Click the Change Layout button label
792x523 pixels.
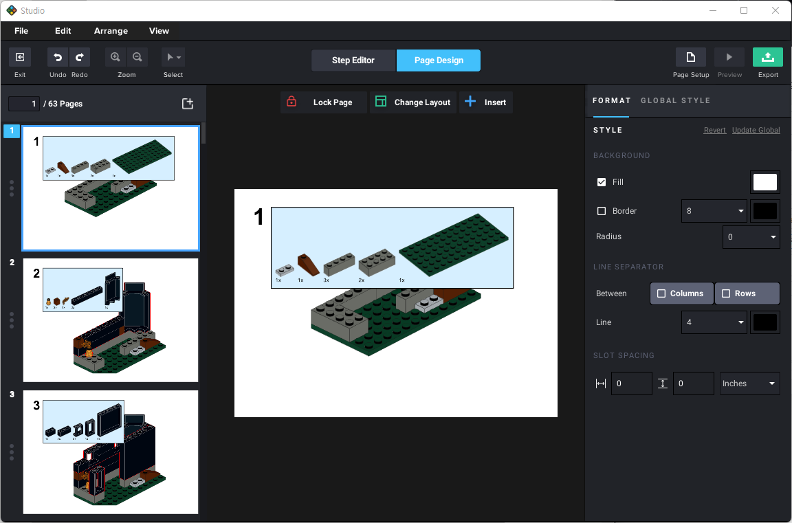tap(422, 102)
